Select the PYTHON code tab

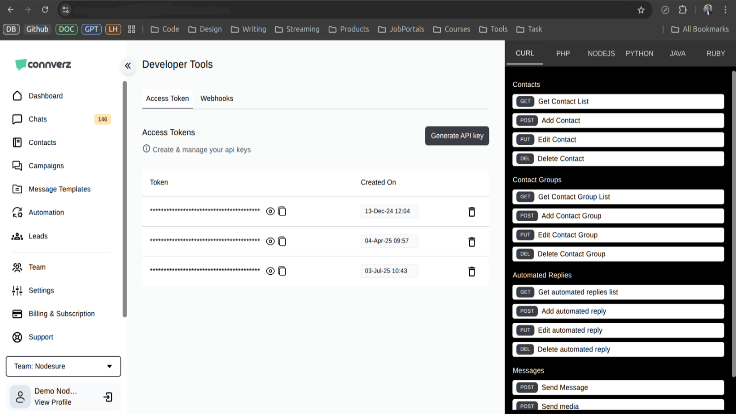click(639, 53)
